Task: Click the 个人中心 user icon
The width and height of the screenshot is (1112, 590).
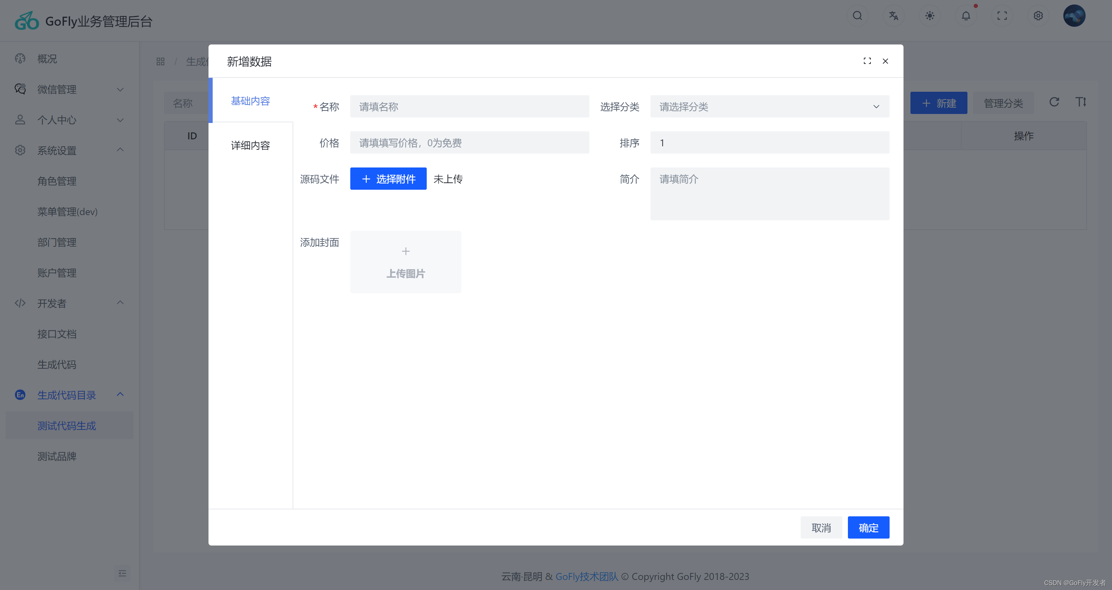Action: click(20, 120)
